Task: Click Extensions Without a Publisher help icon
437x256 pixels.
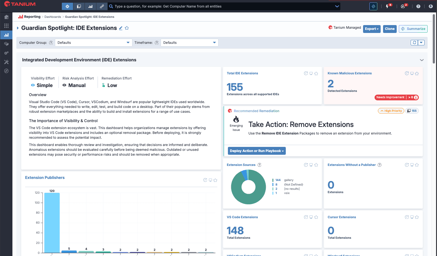Action: 379,165
